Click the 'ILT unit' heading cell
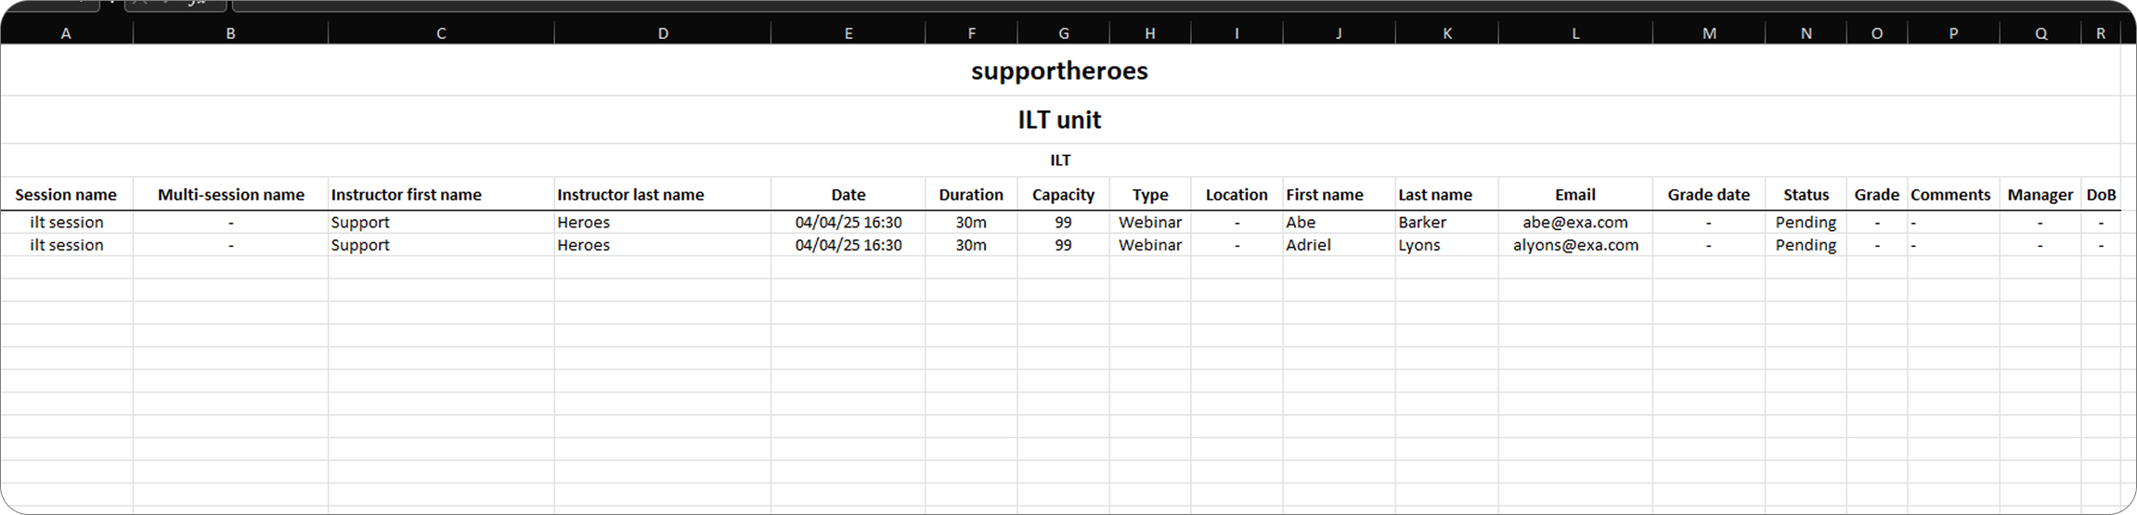 pos(1059,120)
